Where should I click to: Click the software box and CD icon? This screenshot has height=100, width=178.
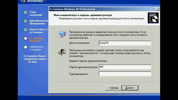[153, 18]
